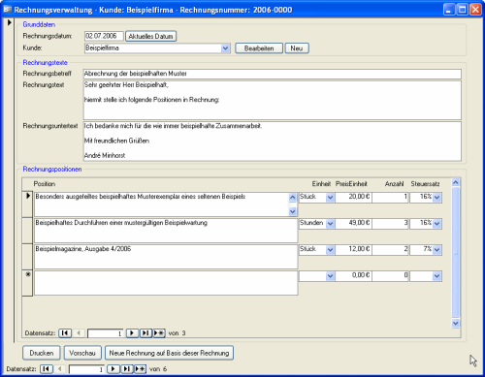Click the PreisEinheit column header
Screen dimensions: 485x377
(x=351, y=184)
